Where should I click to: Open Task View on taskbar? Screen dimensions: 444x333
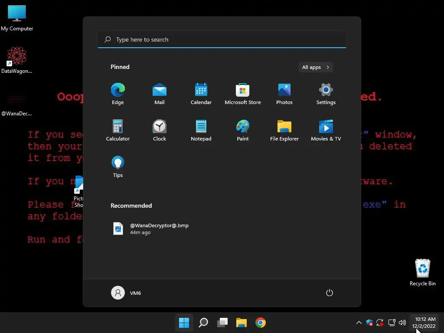pos(222,323)
